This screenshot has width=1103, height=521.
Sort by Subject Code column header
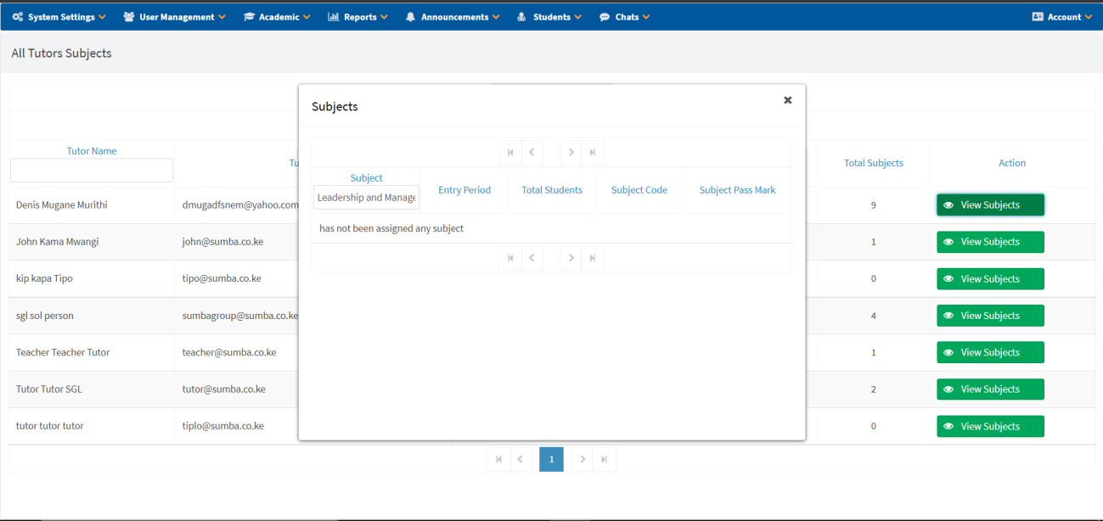[x=639, y=190]
